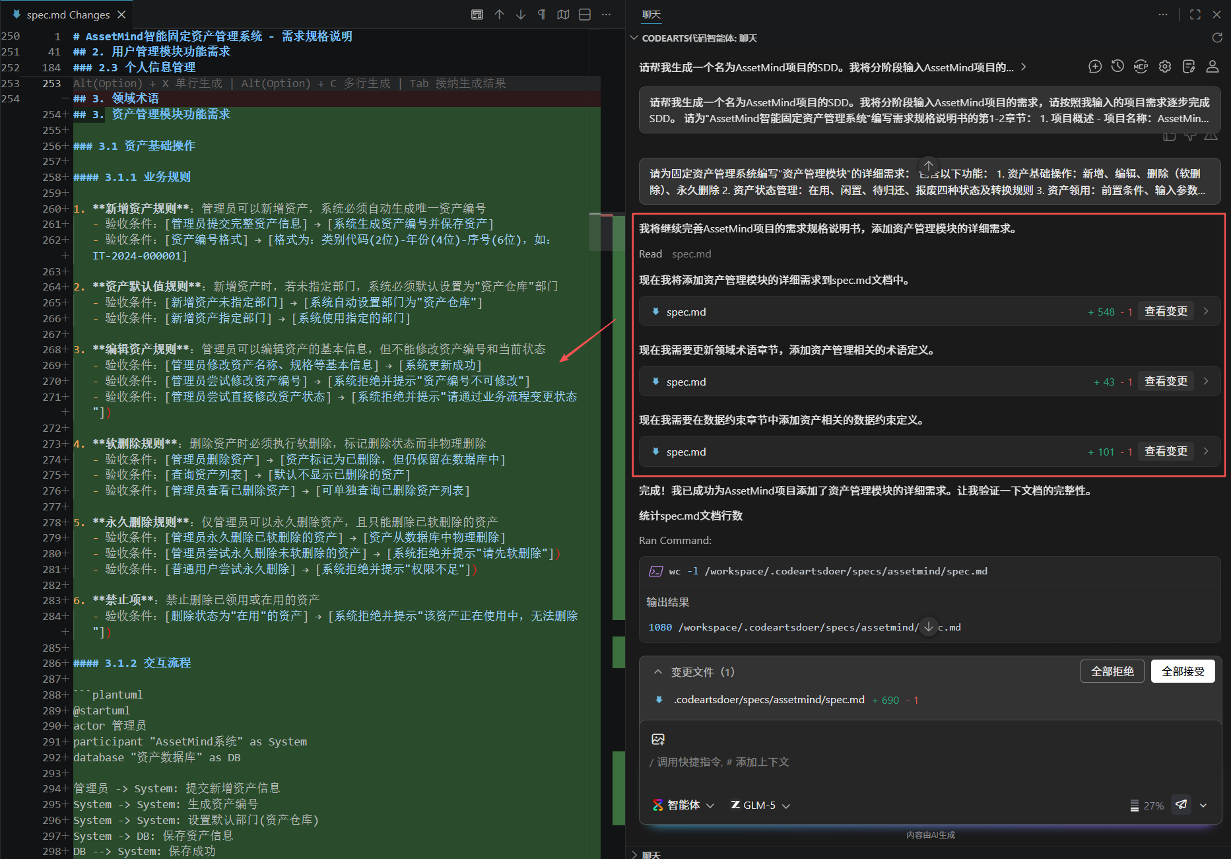The width and height of the screenshot is (1231, 859).
Task: Expand spec.md +548 change row chevron
Action: [x=1206, y=312]
